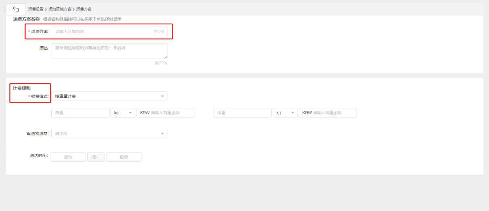Click the 计费规则 section heading

22,88
